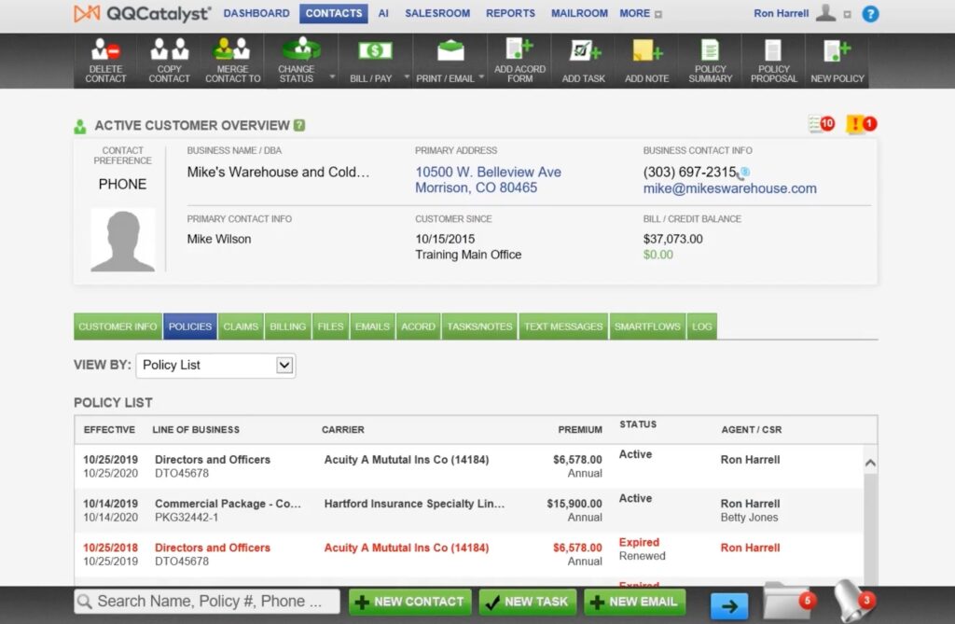Open the Files tab

(x=330, y=326)
